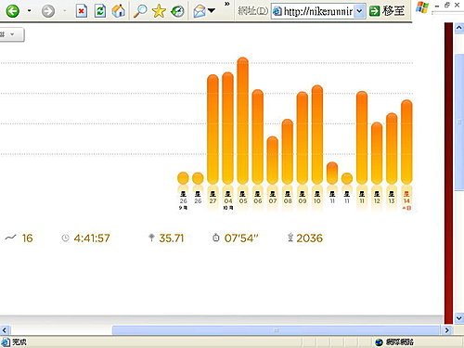Click the Stop page loading icon
This screenshot has height=348, width=464.
[x=81, y=11]
